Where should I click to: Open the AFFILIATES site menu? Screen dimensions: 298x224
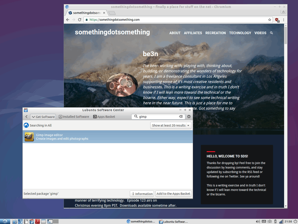tap(193, 33)
